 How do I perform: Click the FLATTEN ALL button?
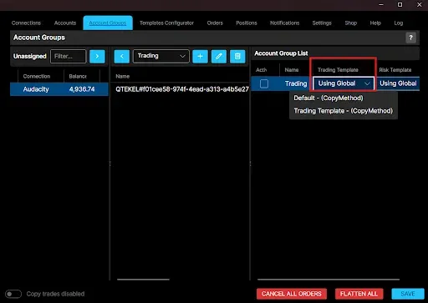click(x=359, y=294)
